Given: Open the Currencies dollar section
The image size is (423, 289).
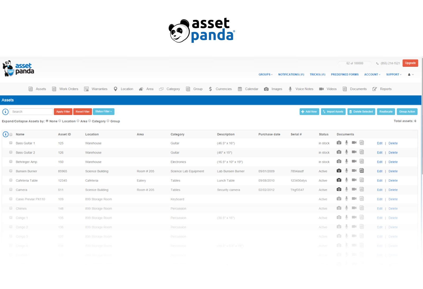Looking at the screenshot, I should pos(220,89).
